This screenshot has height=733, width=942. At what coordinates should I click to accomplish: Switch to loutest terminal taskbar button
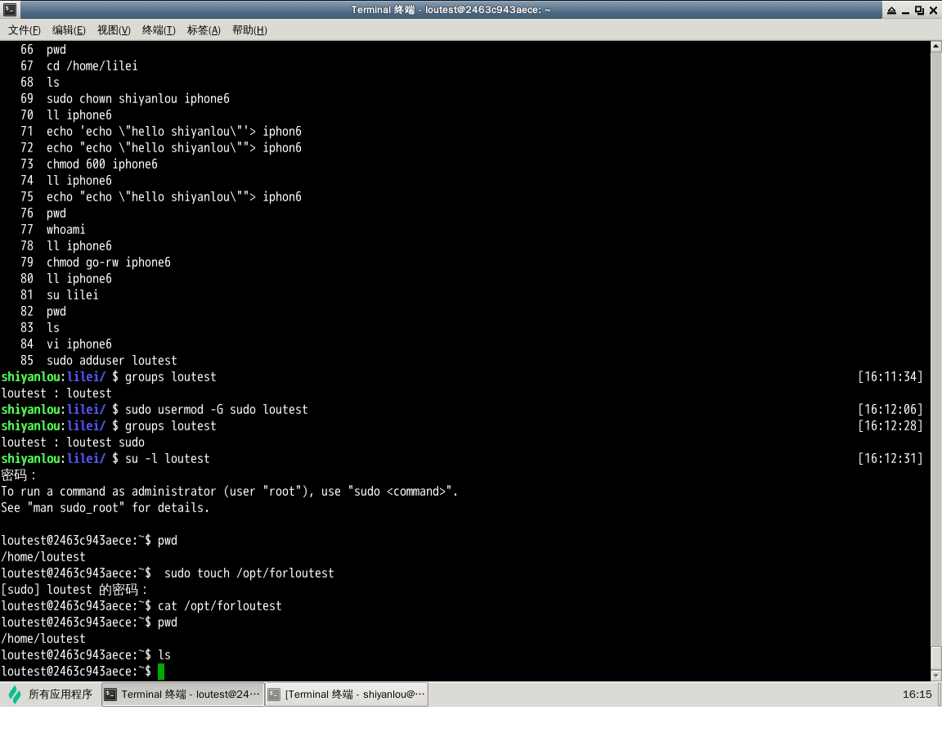(x=182, y=695)
